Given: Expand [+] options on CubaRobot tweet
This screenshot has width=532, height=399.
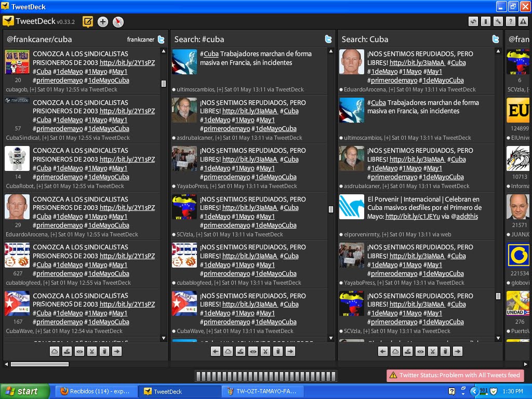Looking at the screenshot, I should point(39,187).
